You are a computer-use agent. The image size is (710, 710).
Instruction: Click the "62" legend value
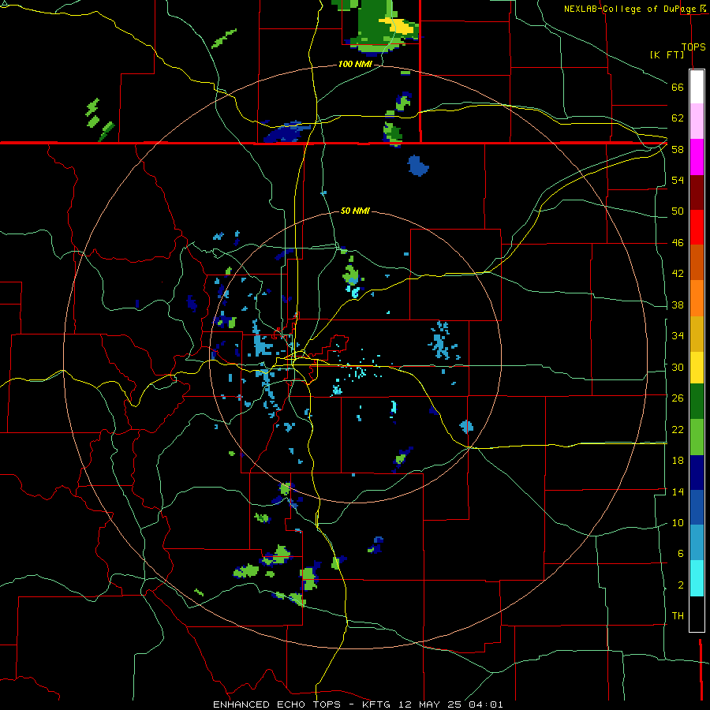tap(678, 118)
